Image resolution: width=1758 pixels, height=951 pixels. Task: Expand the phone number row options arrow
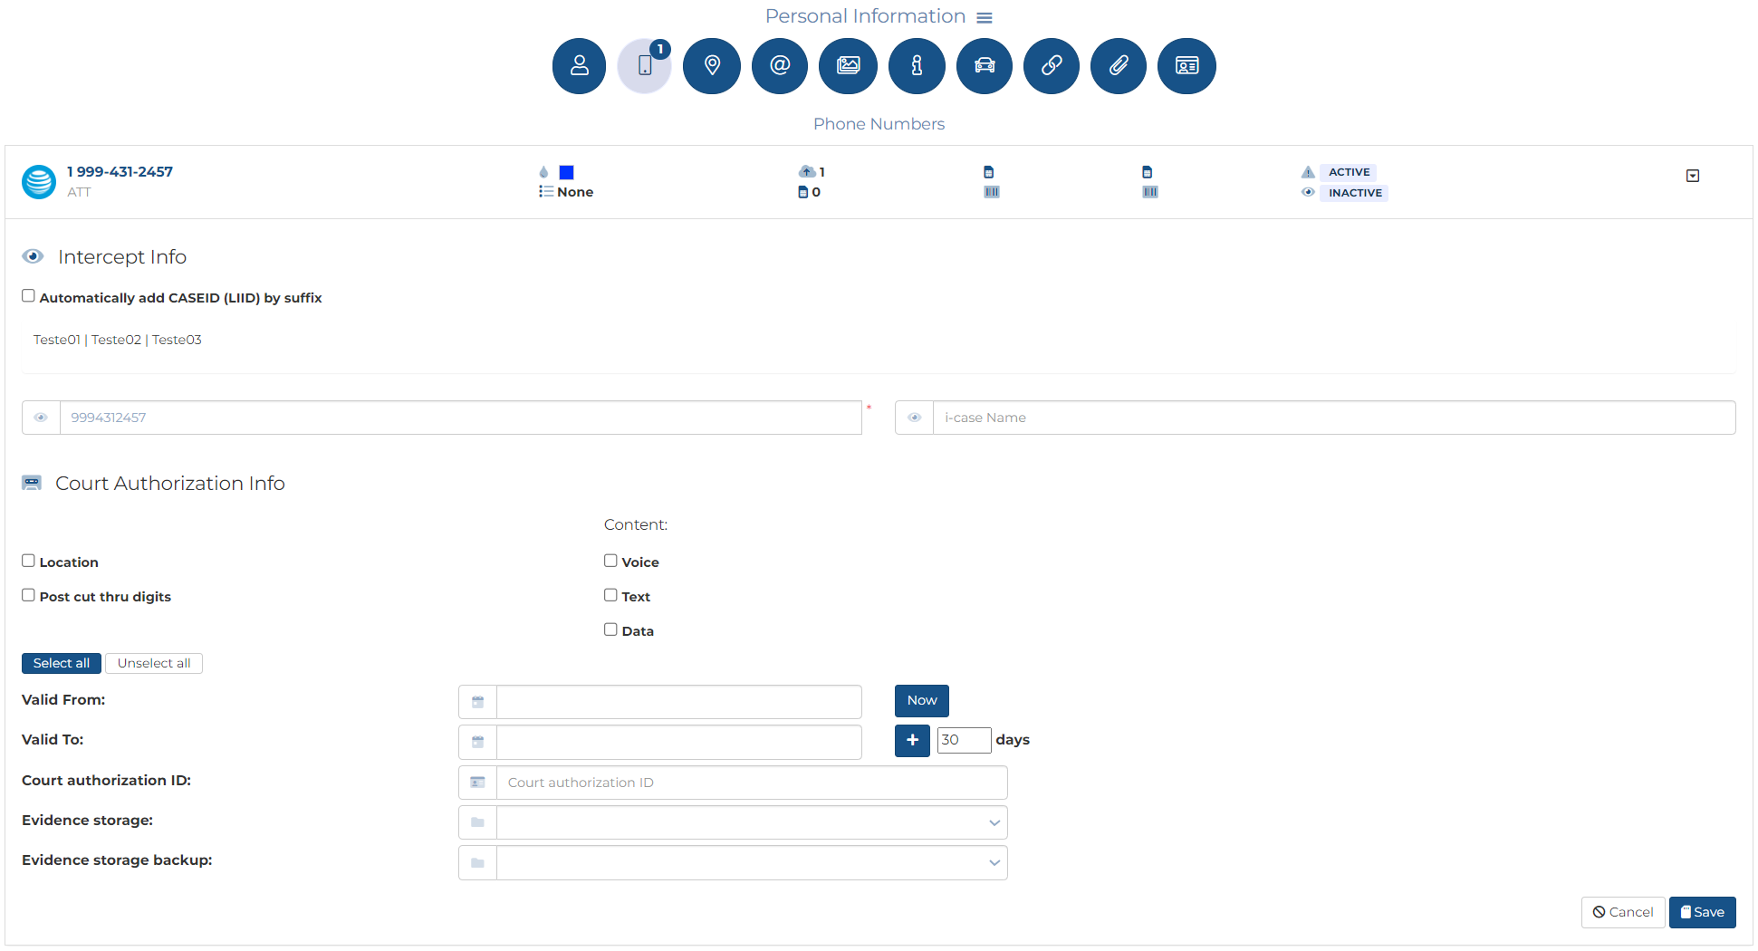(x=1692, y=176)
